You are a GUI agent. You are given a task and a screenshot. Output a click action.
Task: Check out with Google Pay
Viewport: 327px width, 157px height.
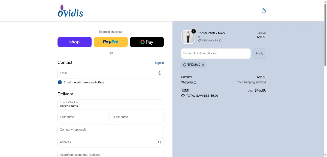pos(147,42)
